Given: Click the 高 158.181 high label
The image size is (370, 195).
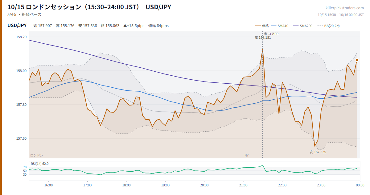Looking at the screenshot, I should coord(263,38).
